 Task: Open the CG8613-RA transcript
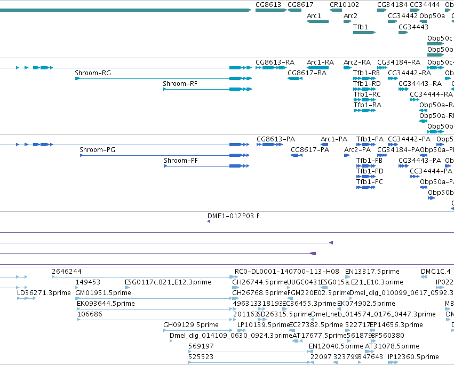[x=271, y=68]
